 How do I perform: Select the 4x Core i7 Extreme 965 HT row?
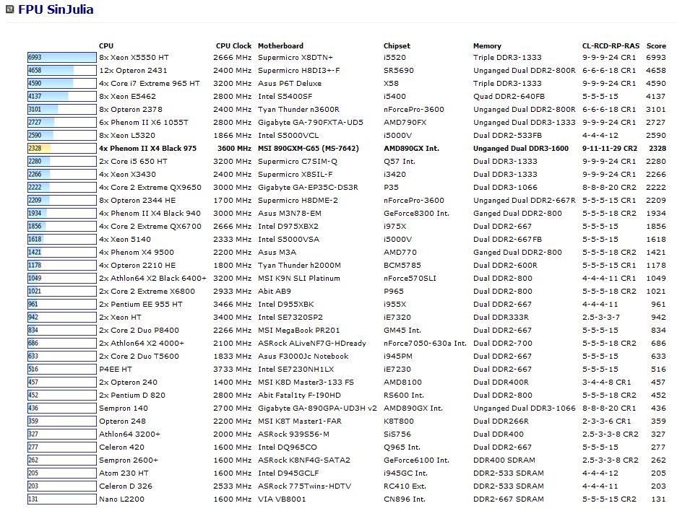click(x=149, y=84)
